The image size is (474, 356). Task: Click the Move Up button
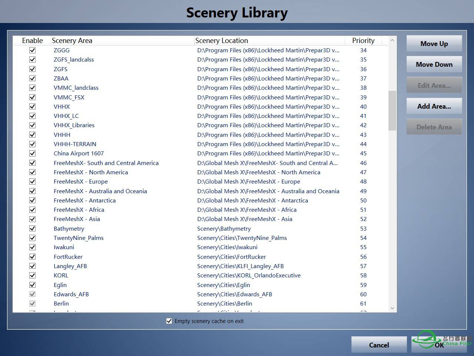[x=434, y=44]
